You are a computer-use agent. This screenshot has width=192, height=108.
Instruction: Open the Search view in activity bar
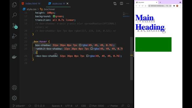point(14,15)
